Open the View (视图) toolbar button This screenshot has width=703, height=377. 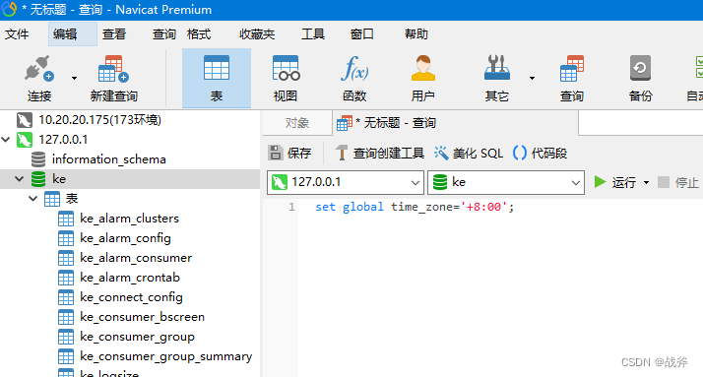286,78
